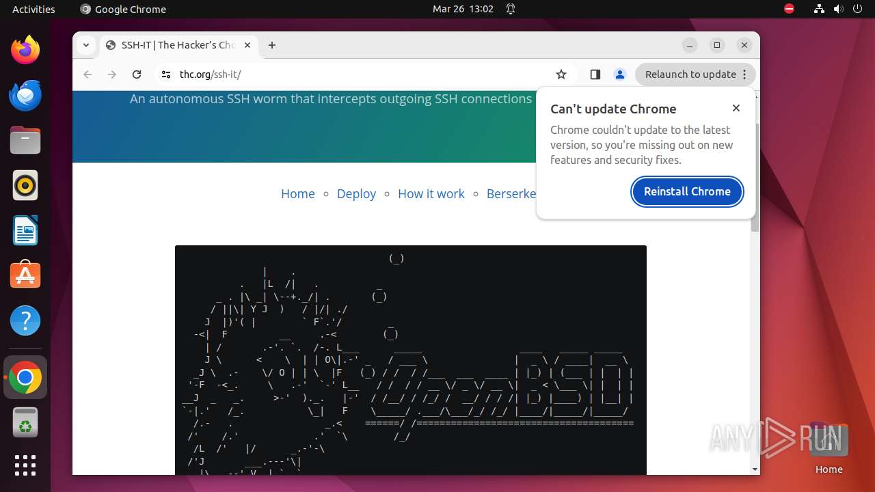Viewport: 875px width, 492px height.
Task: Go back to the previous page
Action: [87, 74]
